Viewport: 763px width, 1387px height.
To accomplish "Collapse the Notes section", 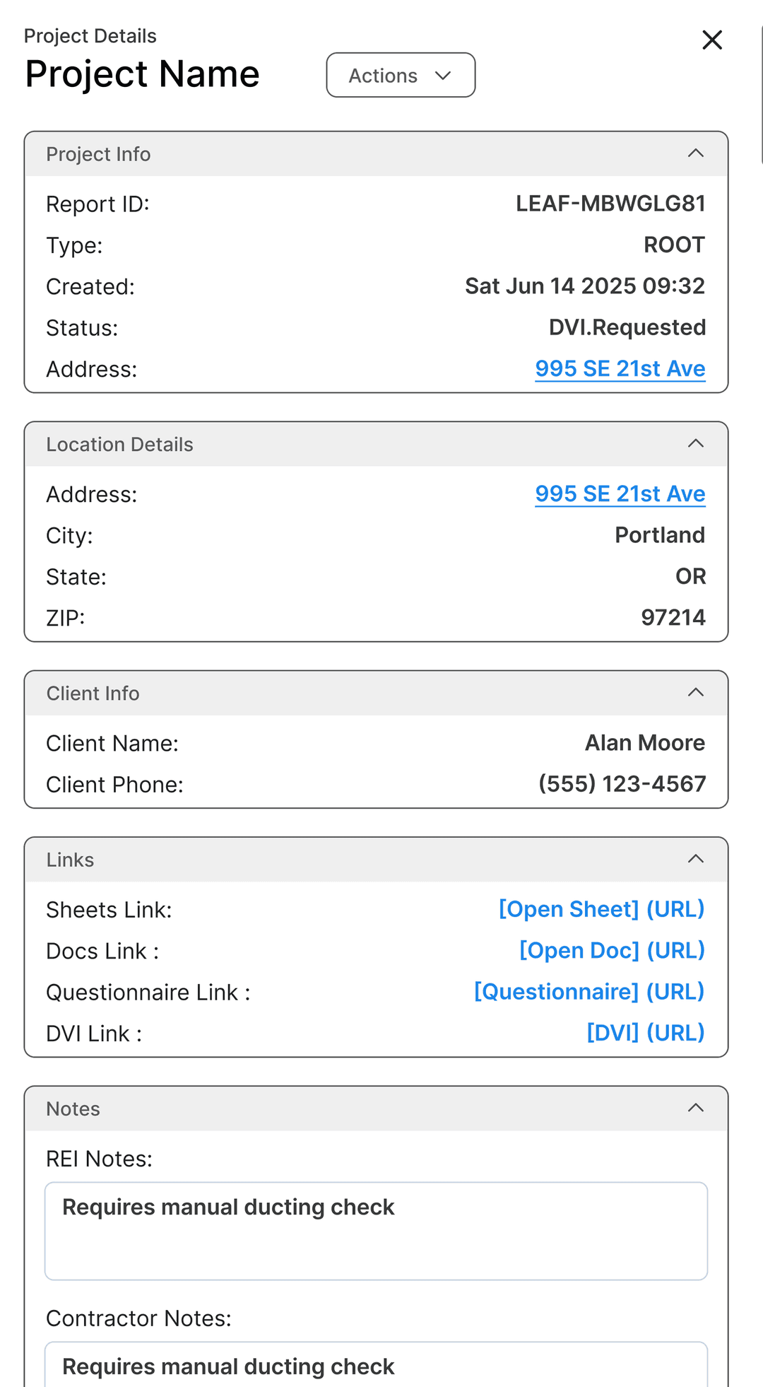I will tap(696, 1108).
